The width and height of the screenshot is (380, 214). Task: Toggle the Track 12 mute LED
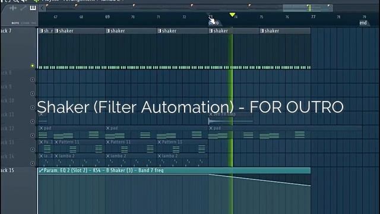pyautogui.click(x=33, y=136)
